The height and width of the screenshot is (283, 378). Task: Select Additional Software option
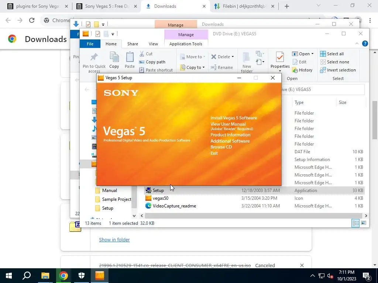click(230, 141)
